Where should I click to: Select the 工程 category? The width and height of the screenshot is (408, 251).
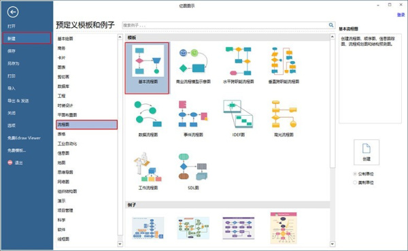click(61, 96)
